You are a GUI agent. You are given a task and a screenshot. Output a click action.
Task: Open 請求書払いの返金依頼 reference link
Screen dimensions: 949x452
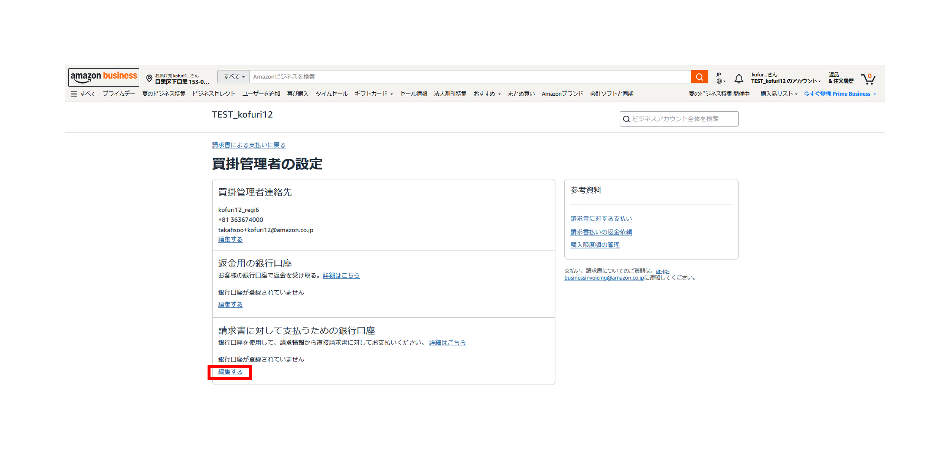coord(601,232)
